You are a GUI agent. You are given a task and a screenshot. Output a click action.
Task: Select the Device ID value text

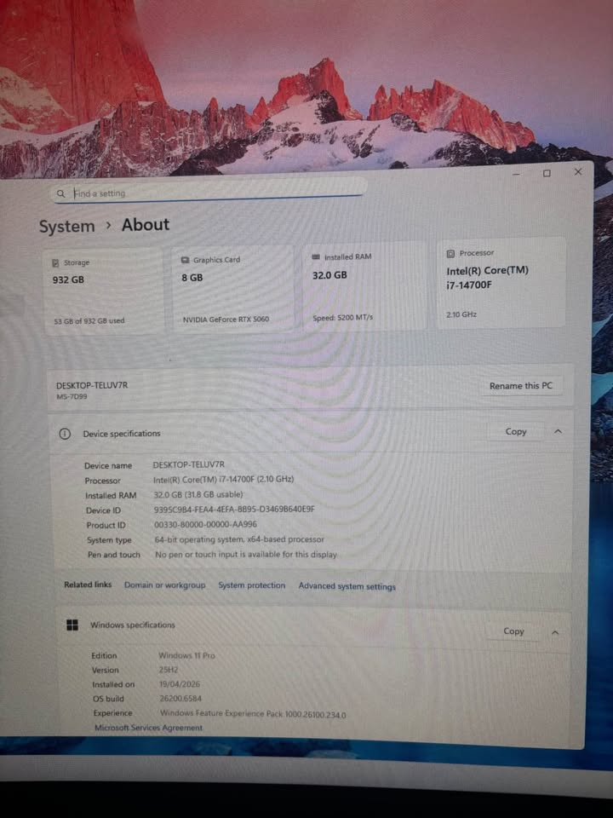click(234, 510)
